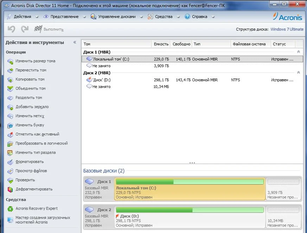Click the Изменить размер тома link

36,61
